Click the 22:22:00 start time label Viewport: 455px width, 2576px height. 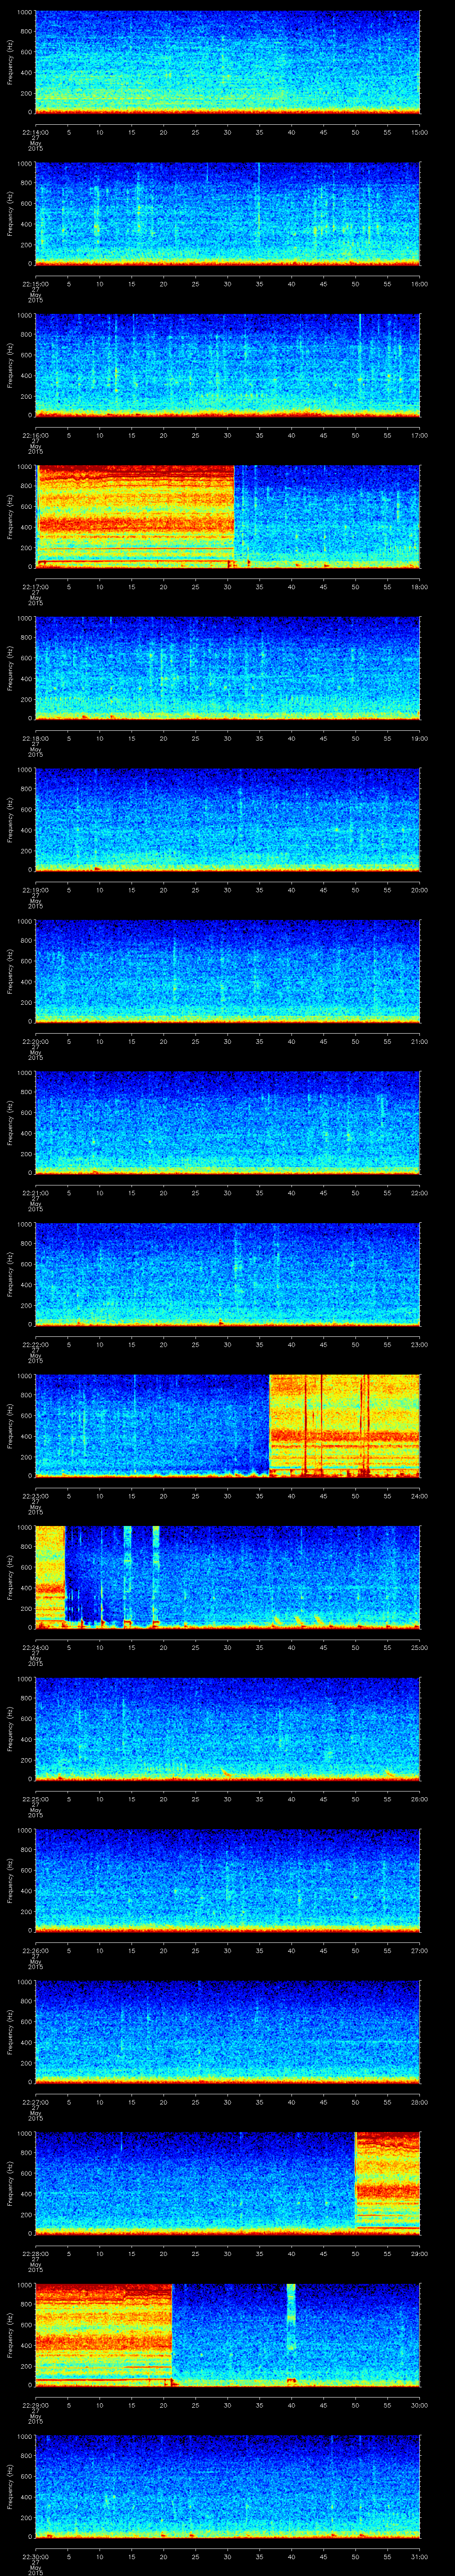[x=35, y=1344]
